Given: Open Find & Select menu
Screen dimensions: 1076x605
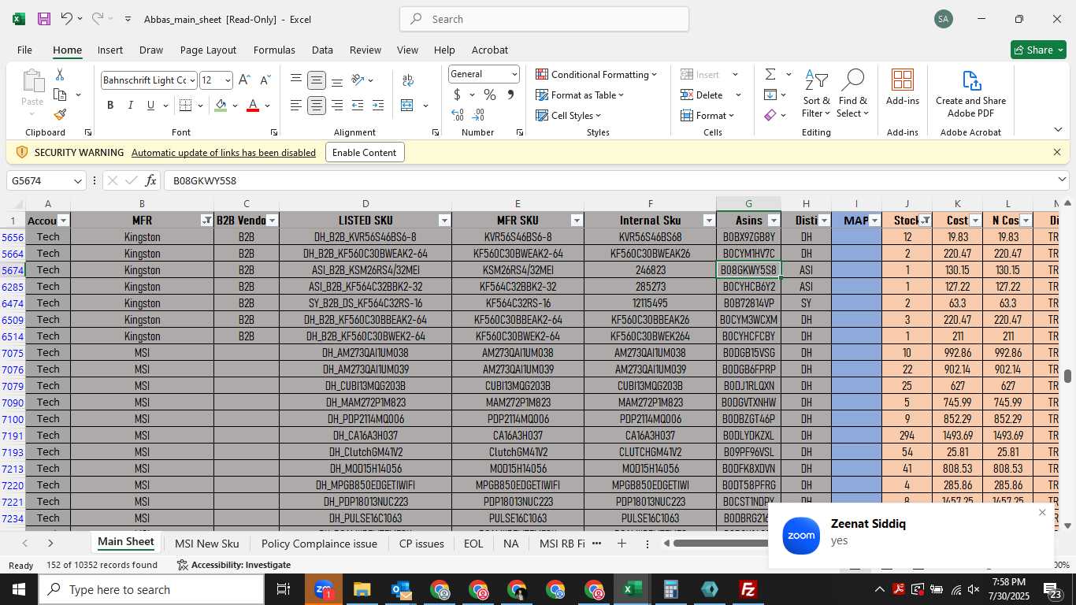Looking at the screenshot, I should pyautogui.click(x=853, y=94).
